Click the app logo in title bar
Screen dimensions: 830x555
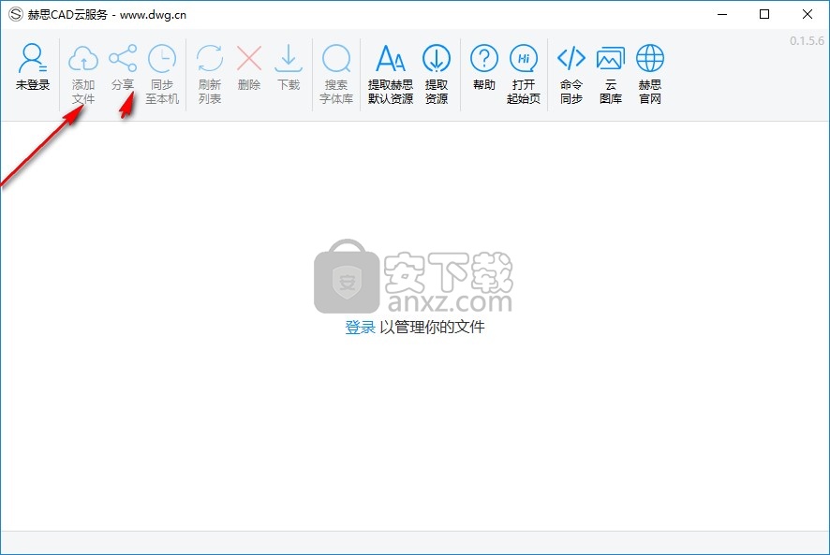15,14
